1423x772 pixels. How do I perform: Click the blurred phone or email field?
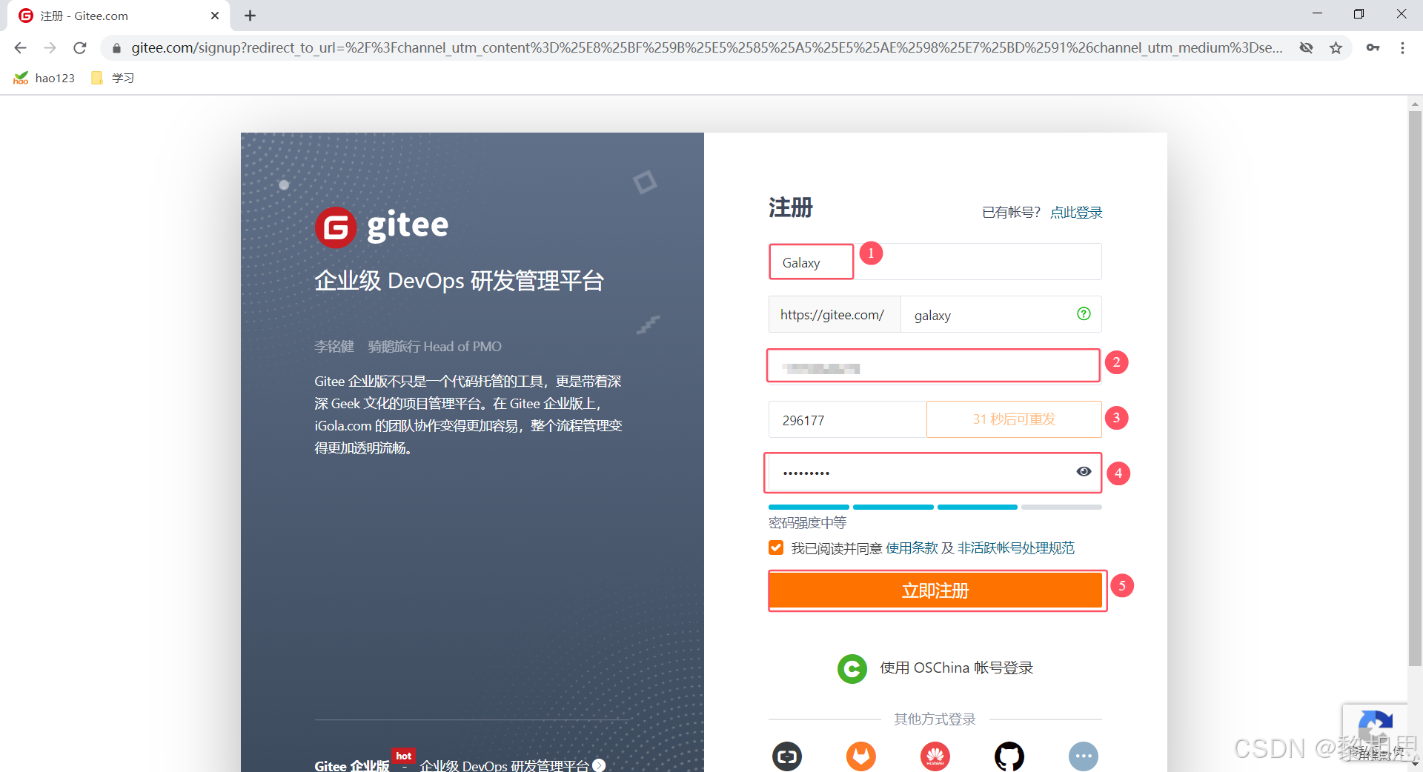click(933, 366)
